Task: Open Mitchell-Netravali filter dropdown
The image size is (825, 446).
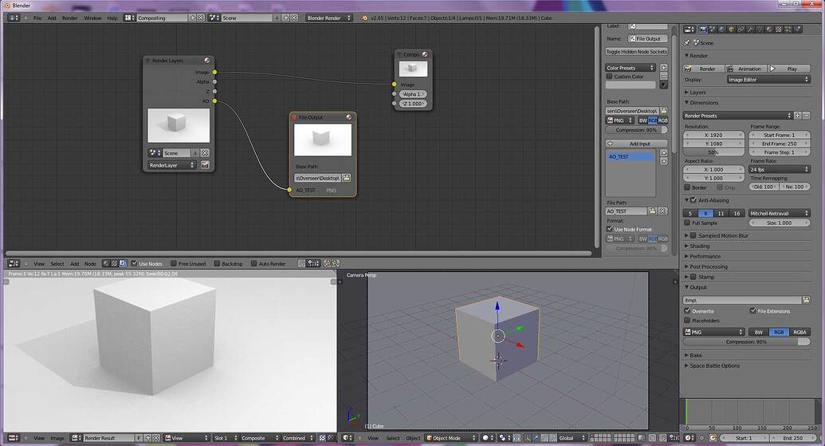Action: pyautogui.click(x=780, y=213)
